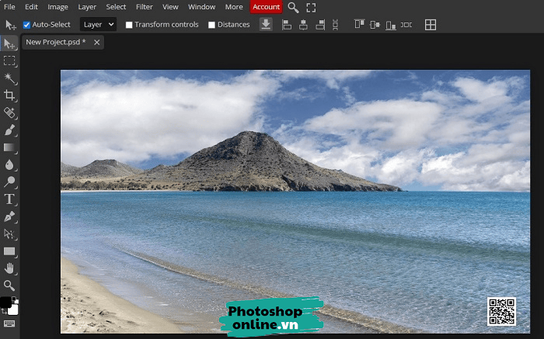Image resolution: width=544 pixels, height=339 pixels.
Task: Enable Transform controls checkbox
Action: click(x=129, y=25)
